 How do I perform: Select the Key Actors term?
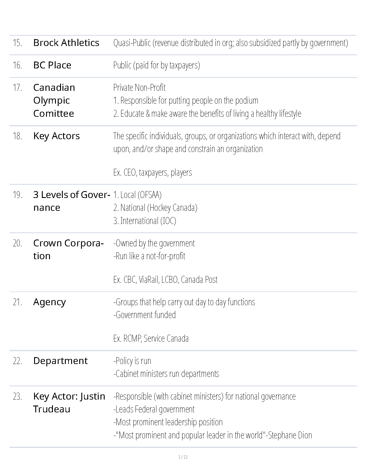coord(57,136)
